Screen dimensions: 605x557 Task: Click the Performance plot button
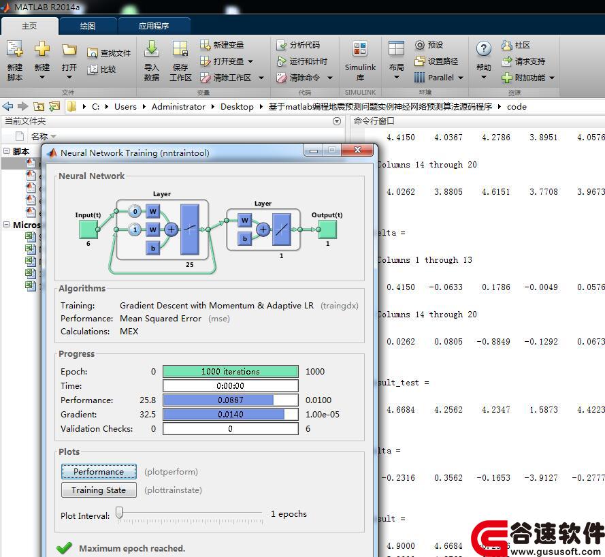pyautogui.click(x=99, y=472)
